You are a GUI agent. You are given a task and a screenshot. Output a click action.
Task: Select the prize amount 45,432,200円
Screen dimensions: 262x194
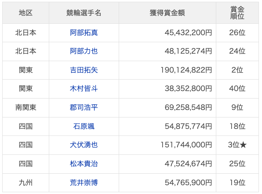[x=188, y=33]
